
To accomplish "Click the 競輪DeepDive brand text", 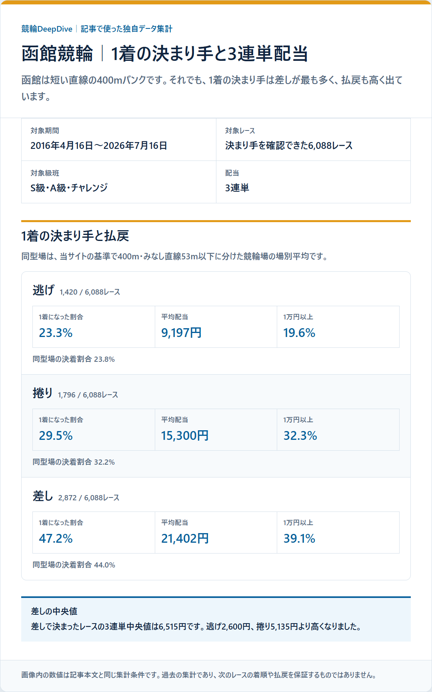I will pos(47,29).
